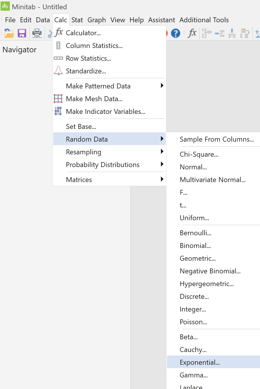Click the blue Help question mark icon
260x389 pixels.
(176, 33)
